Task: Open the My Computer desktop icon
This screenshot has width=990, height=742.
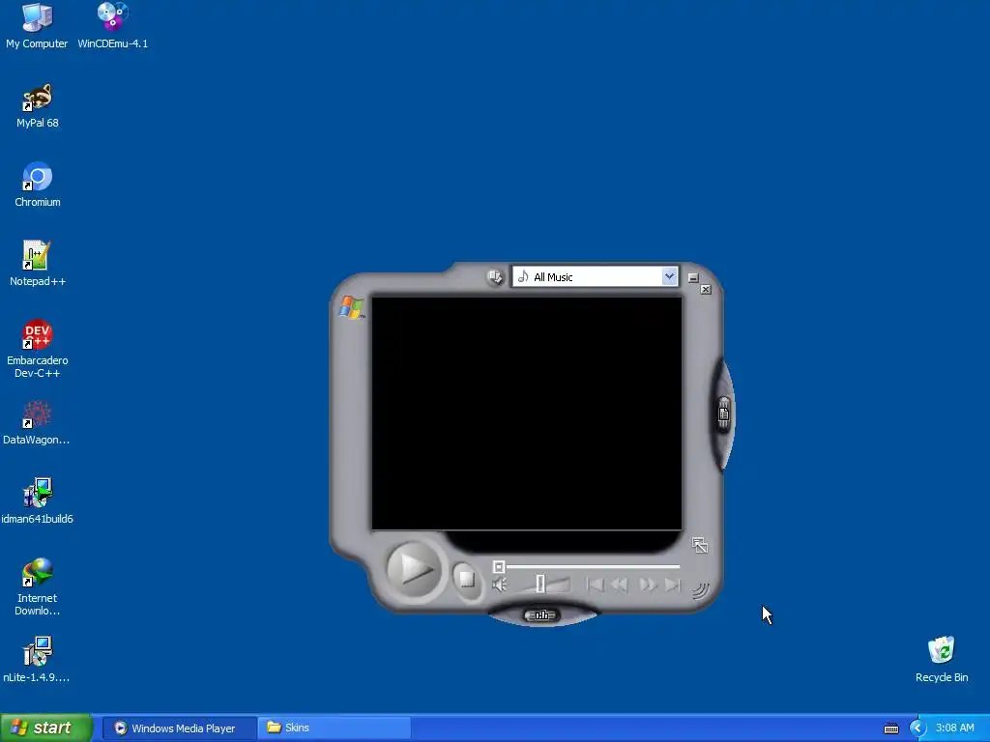Action: (x=37, y=26)
